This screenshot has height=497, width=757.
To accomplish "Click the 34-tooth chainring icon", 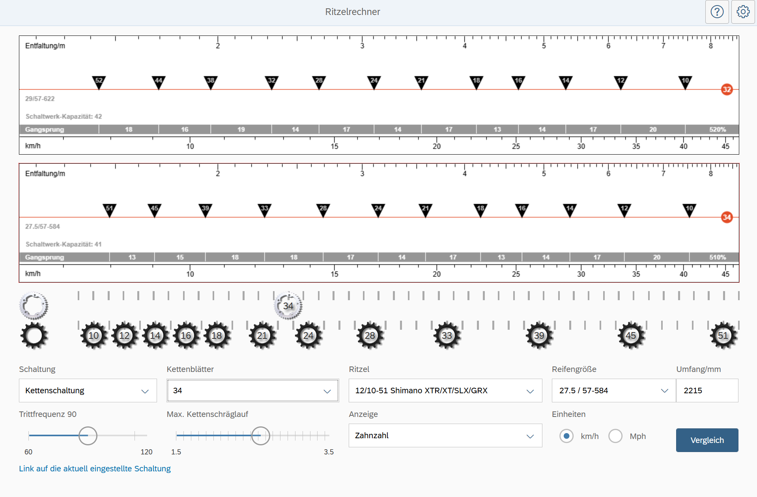I will point(288,306).
